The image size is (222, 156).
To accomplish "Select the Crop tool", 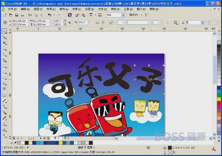I will 4,43.
